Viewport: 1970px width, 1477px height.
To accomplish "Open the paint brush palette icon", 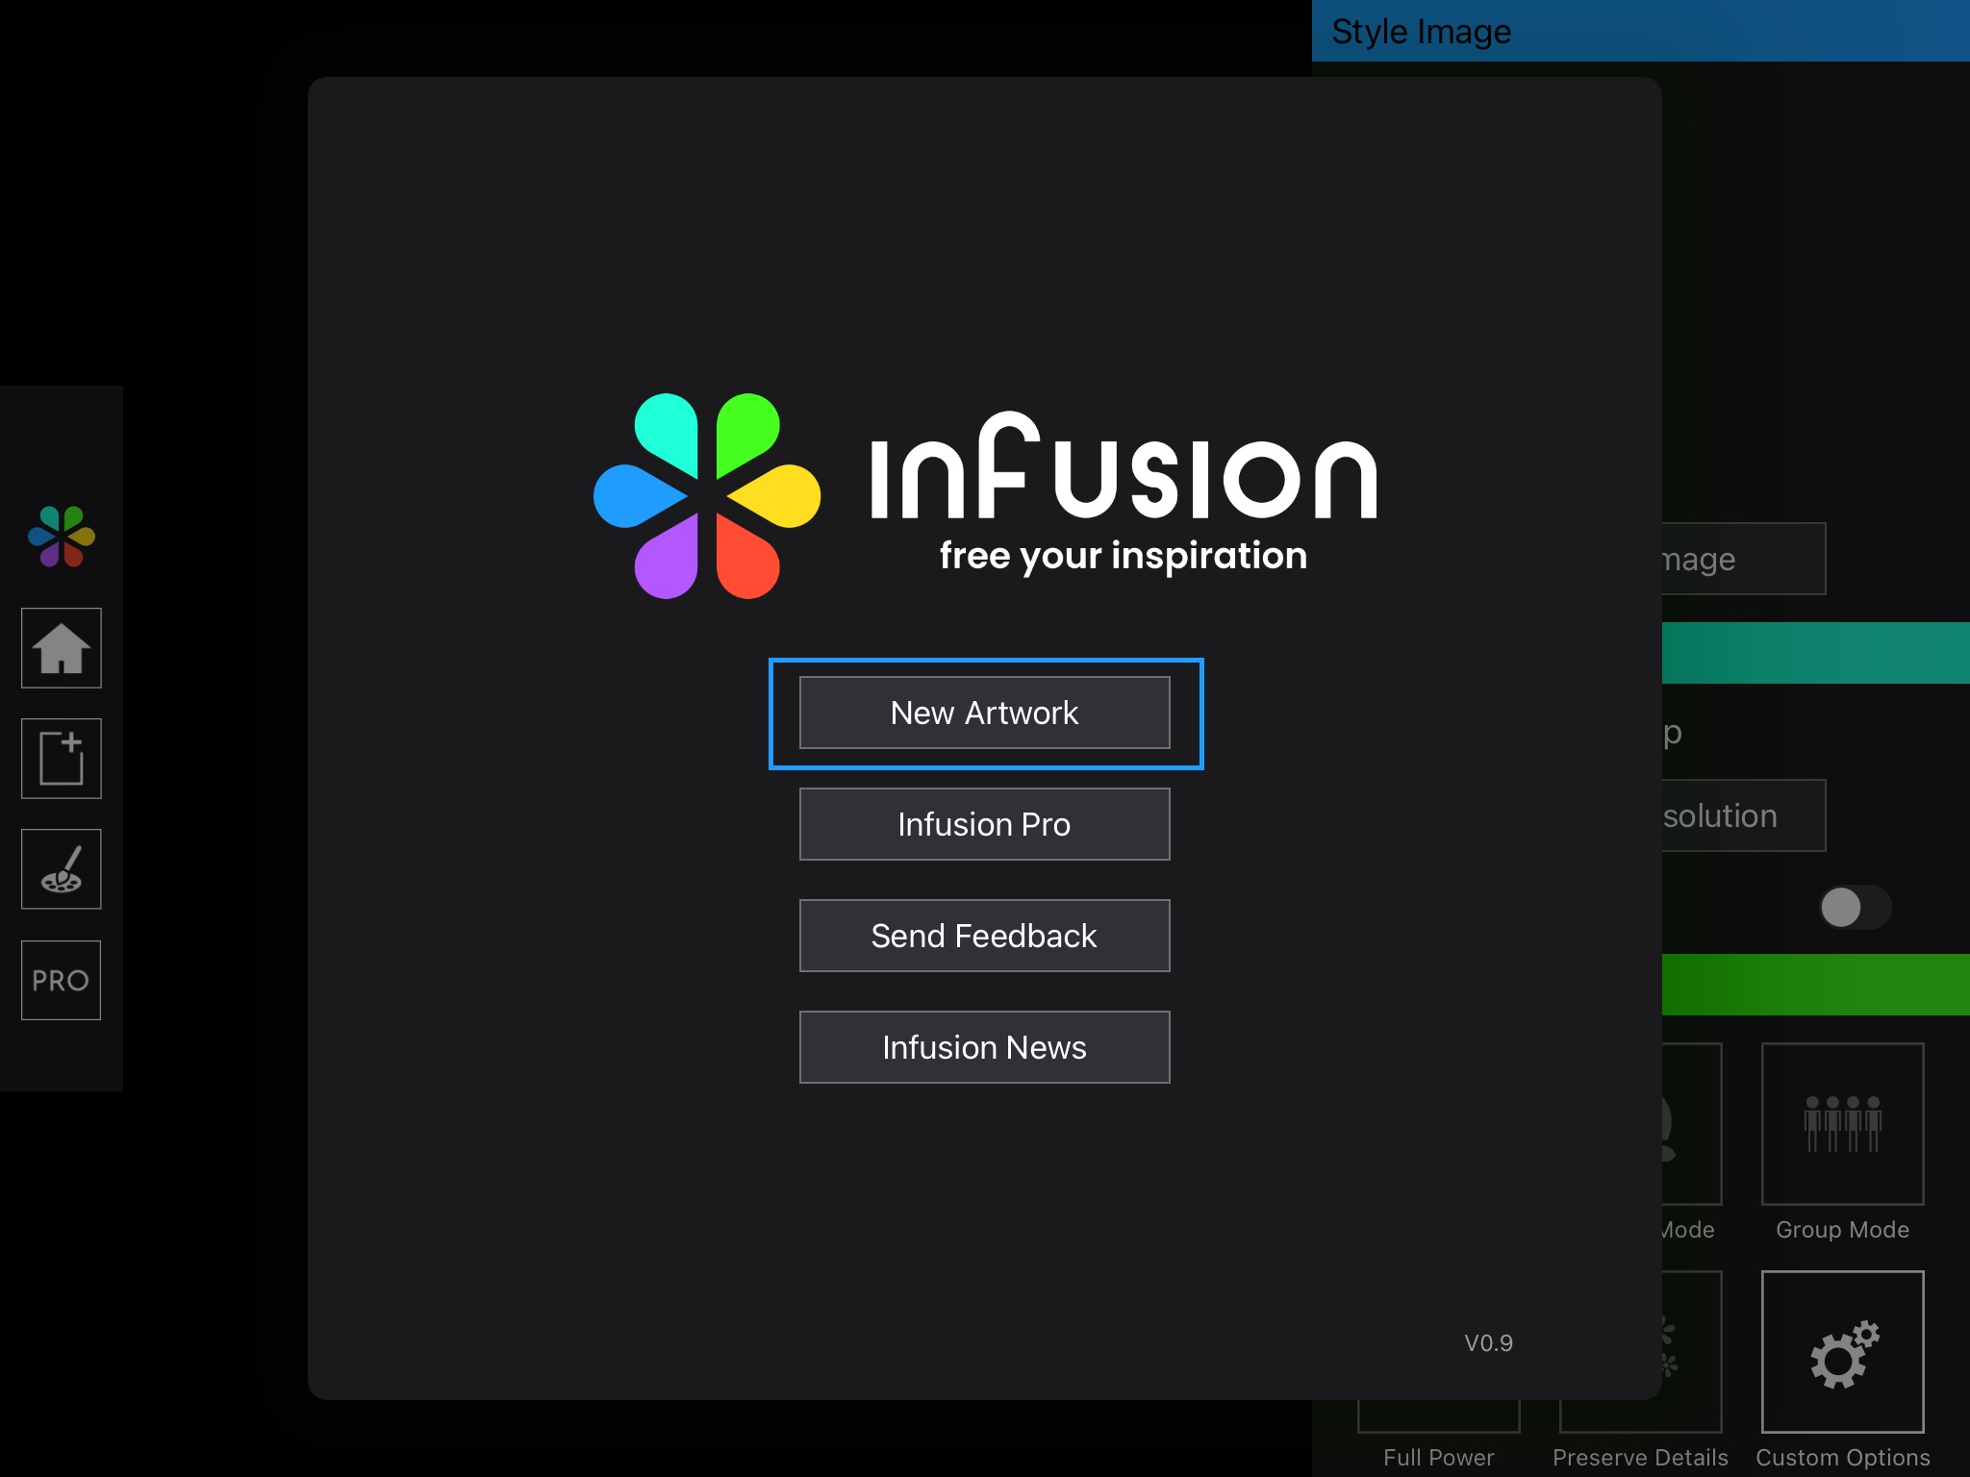I will tap(62, 869).
